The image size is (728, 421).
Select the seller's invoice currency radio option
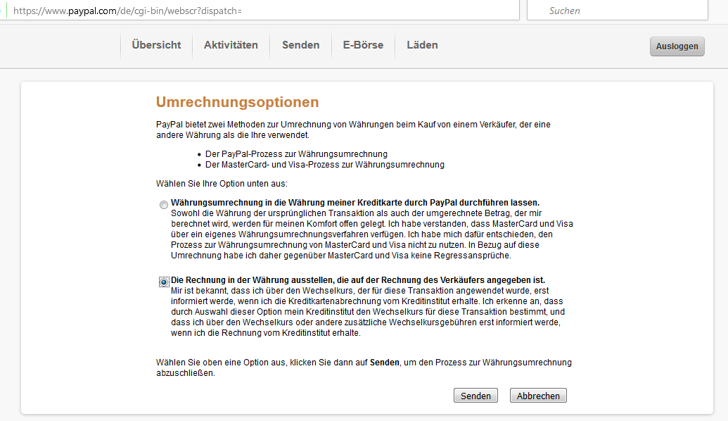point(164,282)
